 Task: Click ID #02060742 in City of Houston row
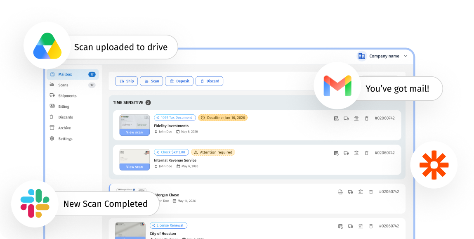pos(389,226)
